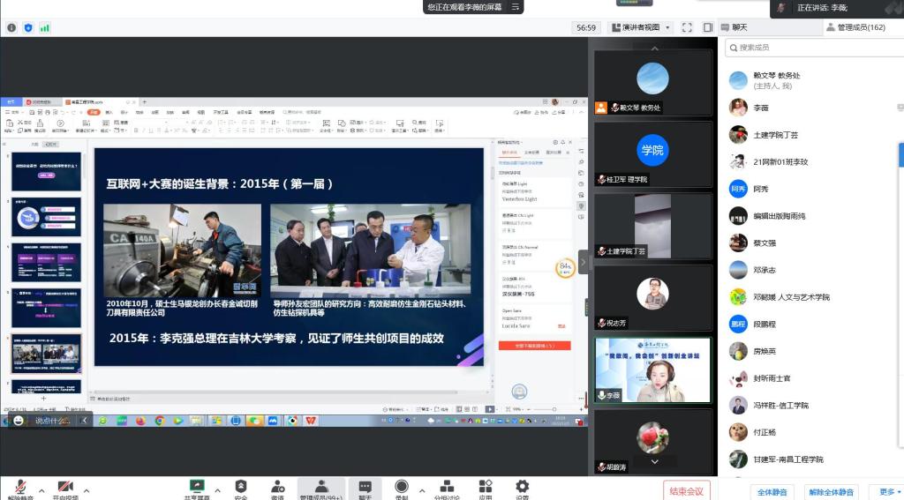Image resolution: width=904 pixels, height=500 pixels.
Task: Enter fullscreen using the fullscreen icon
Action: [687, 27]
